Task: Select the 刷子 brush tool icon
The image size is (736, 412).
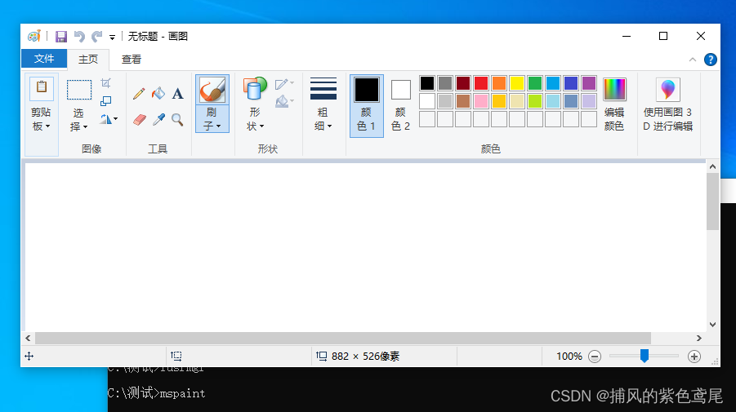Action: pos(212,90)
